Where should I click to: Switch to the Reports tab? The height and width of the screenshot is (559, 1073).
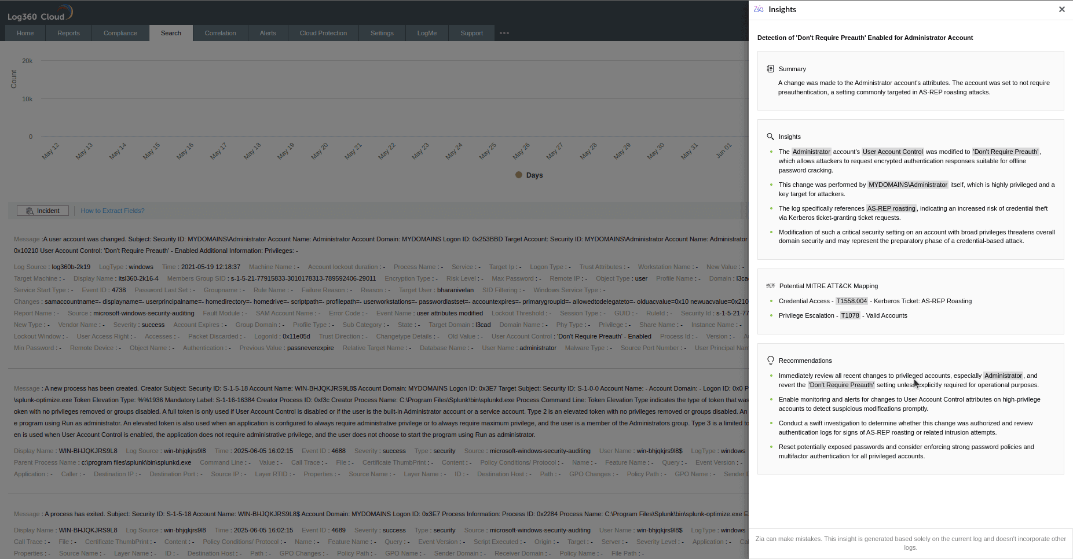(x=69, y=33)
